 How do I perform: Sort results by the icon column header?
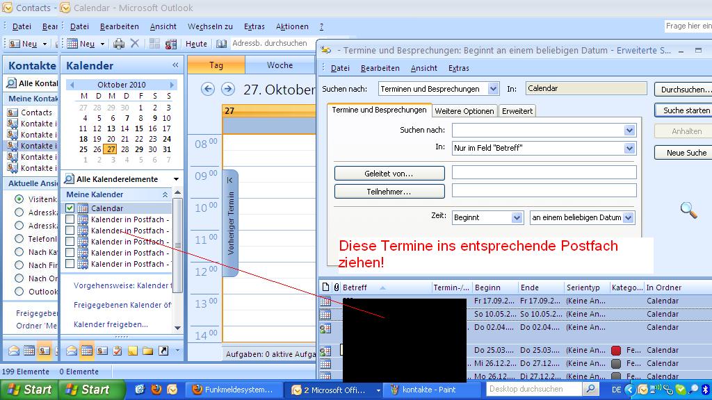tap(325, 287)
